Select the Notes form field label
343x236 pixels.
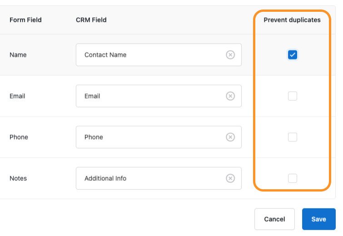pos(18,178)
